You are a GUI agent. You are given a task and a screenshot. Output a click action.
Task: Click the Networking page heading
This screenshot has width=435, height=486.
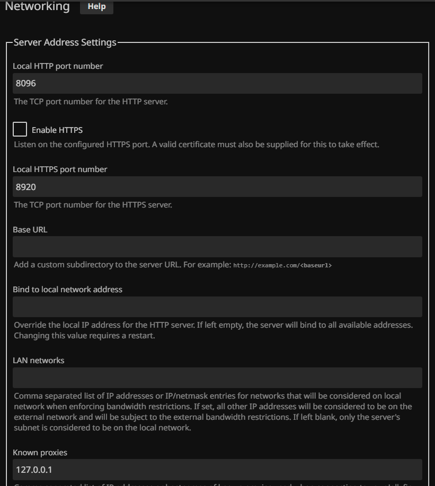(37, 7)
